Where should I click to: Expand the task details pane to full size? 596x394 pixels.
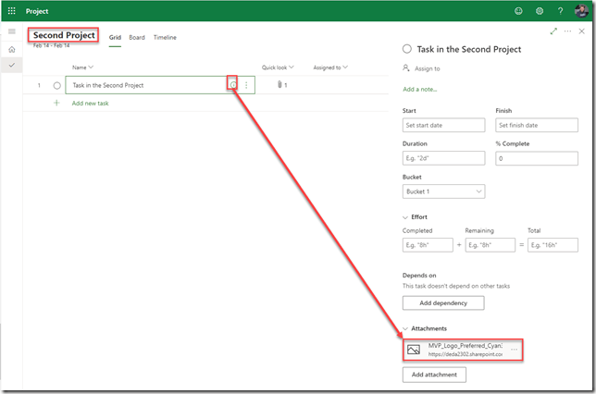[x=553, y=31]
